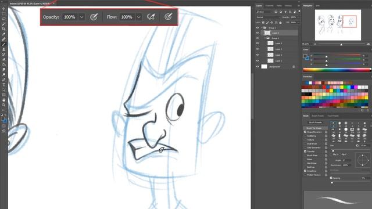Toggle Transfer checkbox
Image resolution: width=372 pixels, height=209 pixels.
coord(305,151)
